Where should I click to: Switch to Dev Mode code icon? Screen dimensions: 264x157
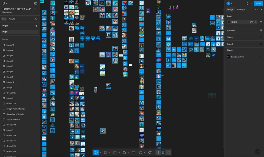click(168, 153)
